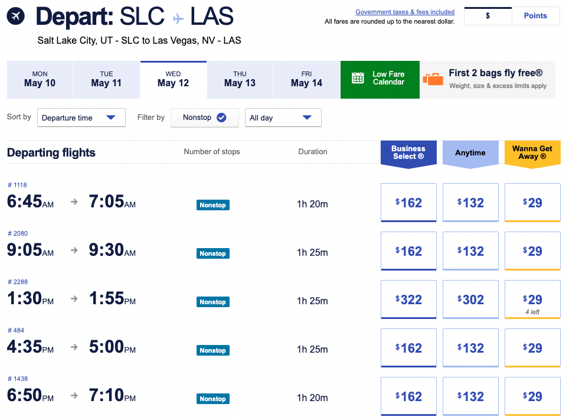Click the arrow icon on the 4:35PM flight
The height and width of the screenshot is (420, 566).
coord(74,347)
